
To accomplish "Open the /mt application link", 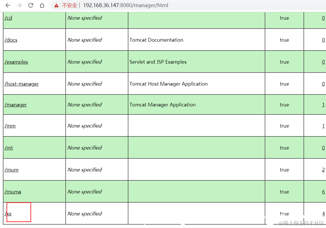I will (x=9, y=148).
